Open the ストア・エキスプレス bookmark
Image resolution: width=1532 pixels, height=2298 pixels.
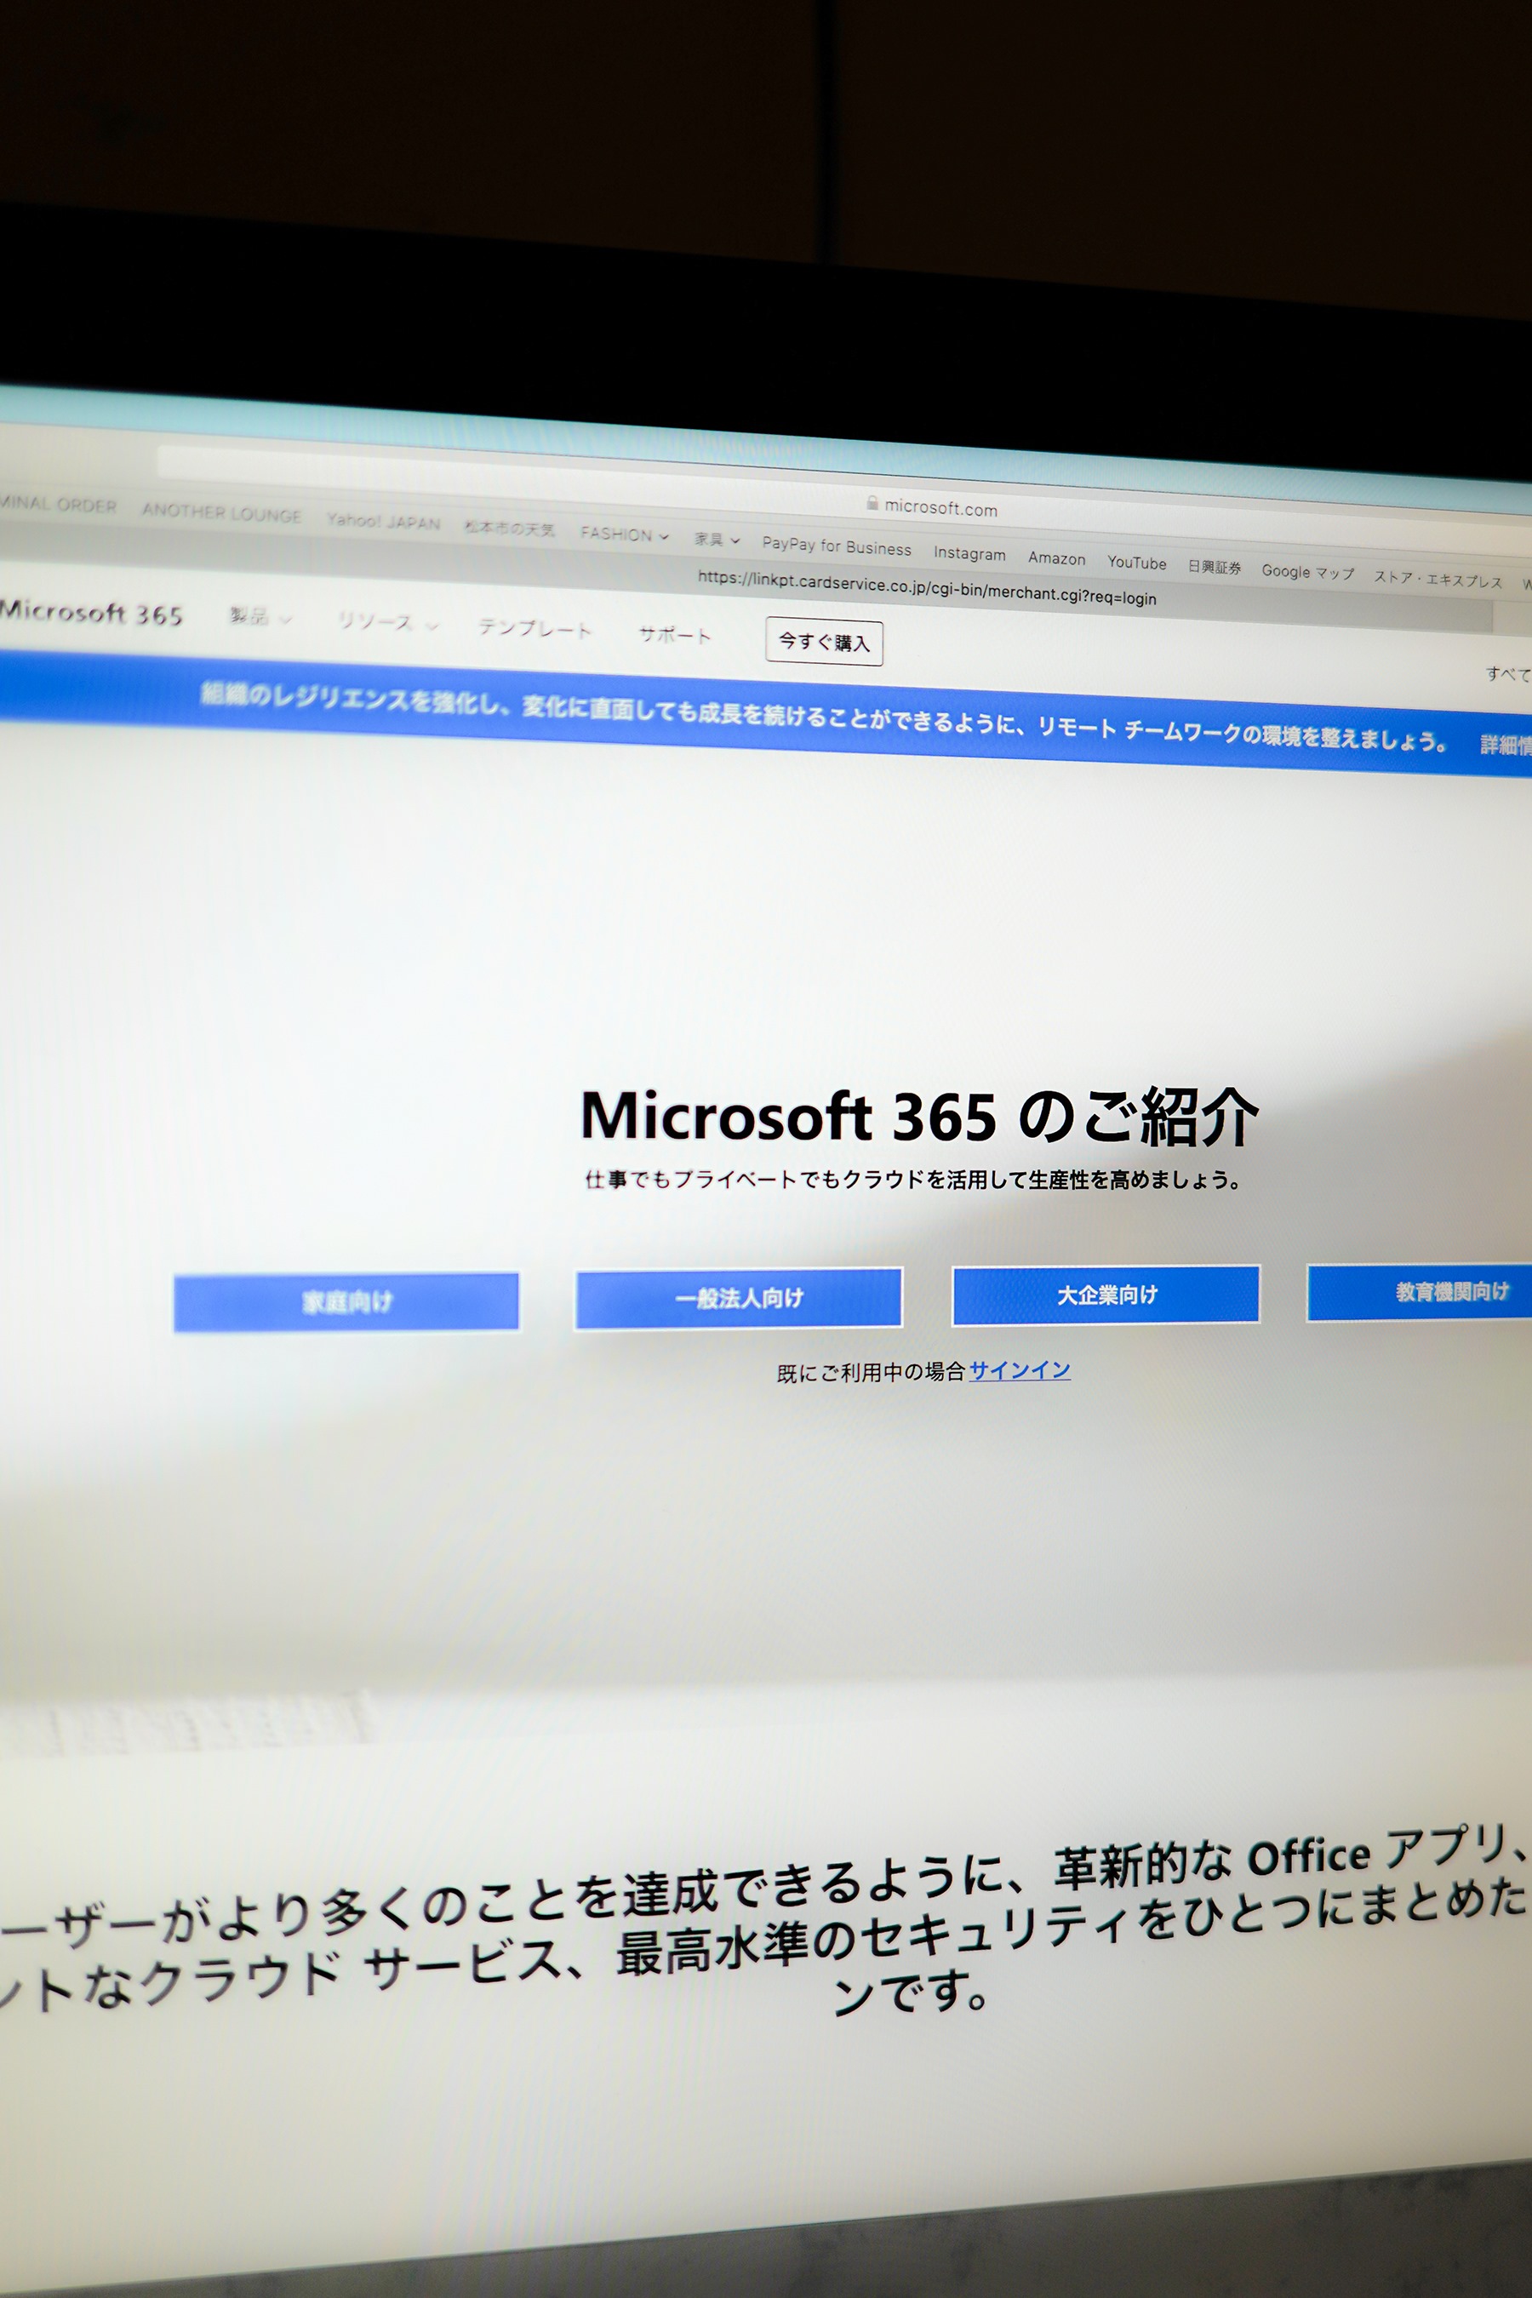pyautogui.click(x=1438, y=580)
